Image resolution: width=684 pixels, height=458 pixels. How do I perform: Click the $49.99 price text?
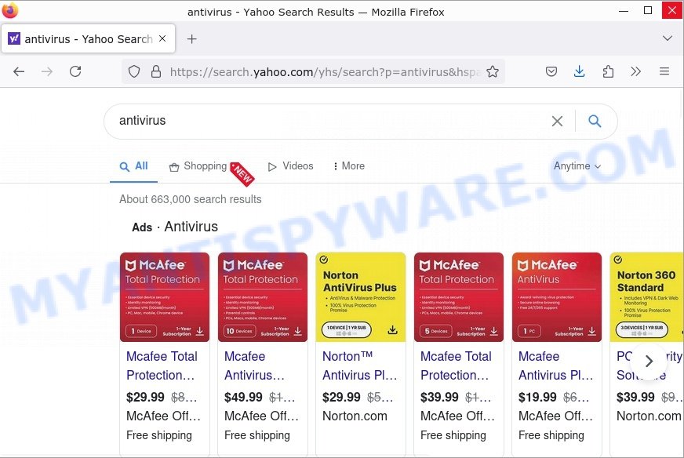point(243,397)
